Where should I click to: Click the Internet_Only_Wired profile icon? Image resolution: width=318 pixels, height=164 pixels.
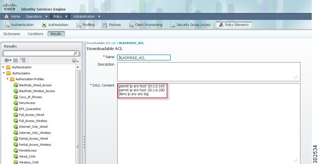coord(16,127)
